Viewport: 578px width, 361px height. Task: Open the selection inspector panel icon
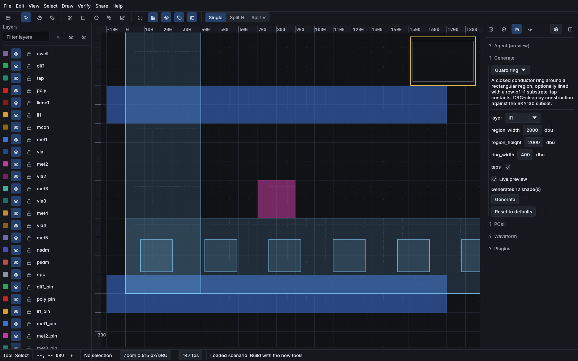point(491,30)
